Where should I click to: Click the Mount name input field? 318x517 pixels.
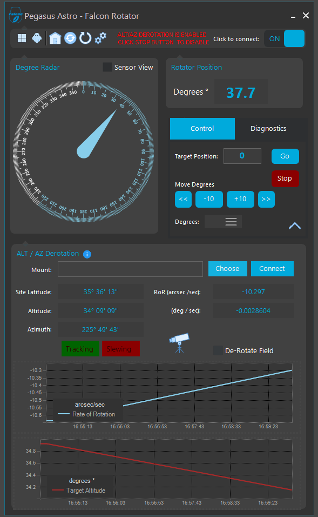(x=130, y=269)
